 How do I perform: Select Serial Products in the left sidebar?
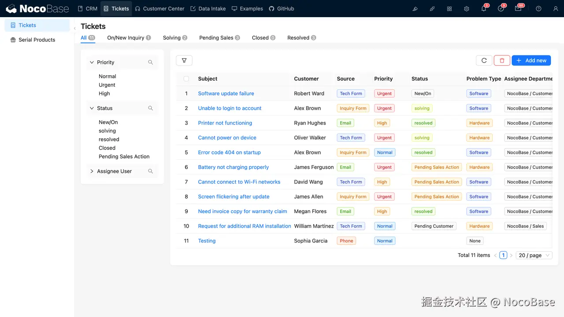[37, 40]
